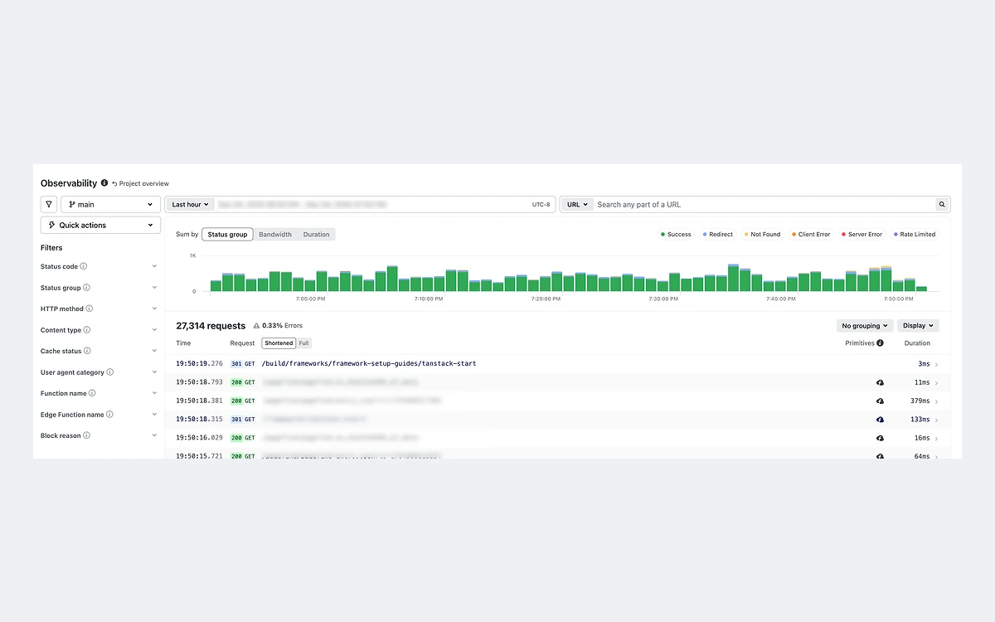The width and height of the screenshot is (995, 622).
Task: Click the UTC-8 timezone label
Action: pyautogui.click(x=541, y=205)
